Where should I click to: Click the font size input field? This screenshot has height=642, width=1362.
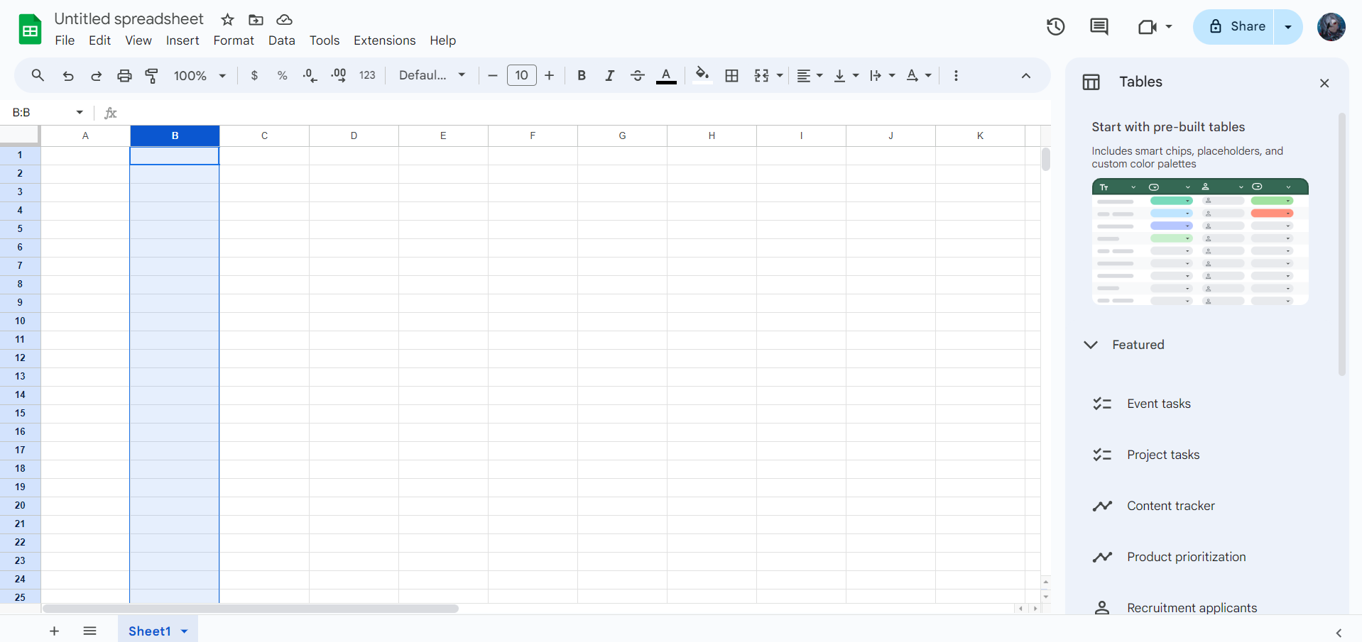(x=521, y=75)
